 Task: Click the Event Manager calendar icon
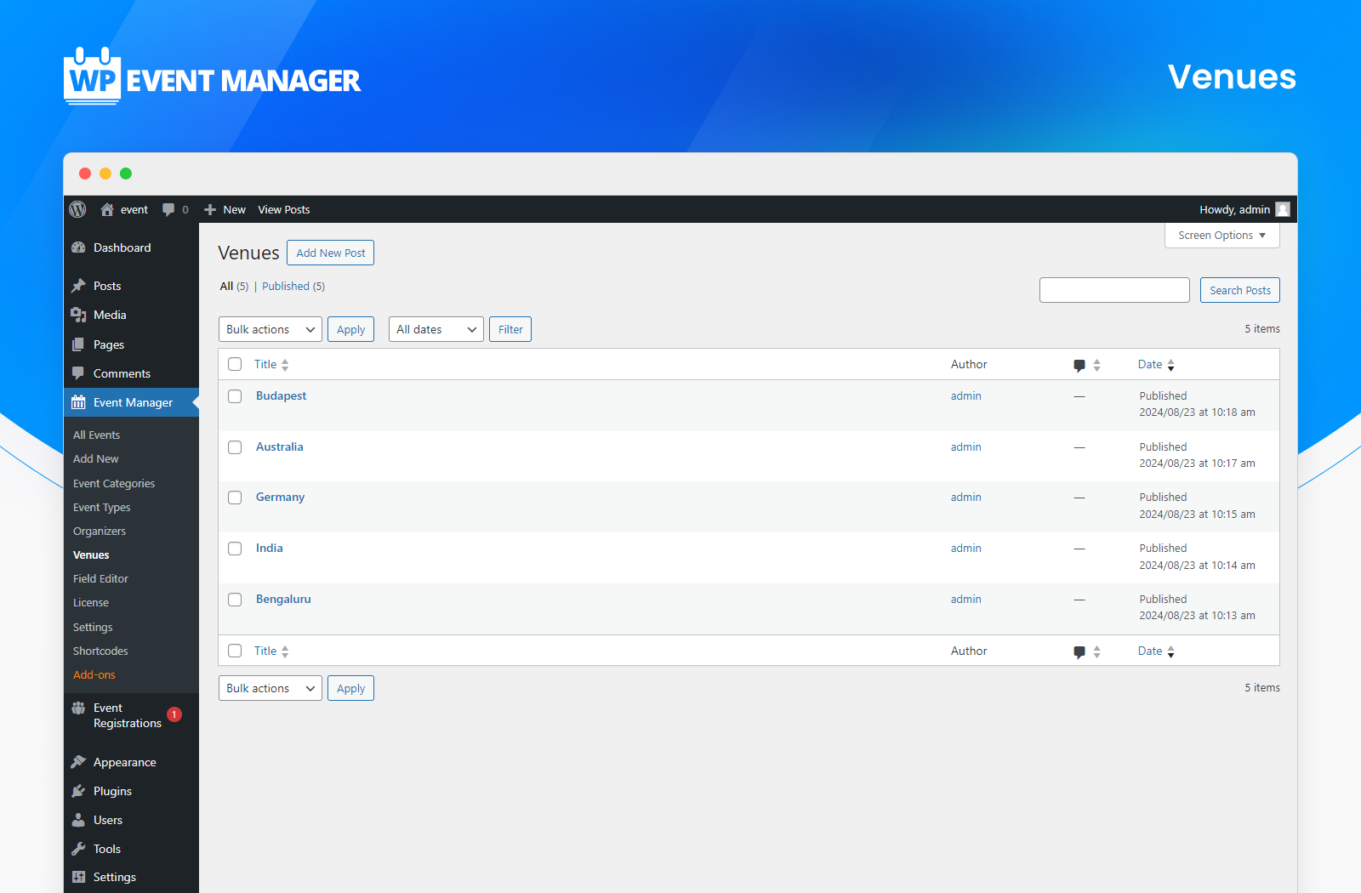78,402
